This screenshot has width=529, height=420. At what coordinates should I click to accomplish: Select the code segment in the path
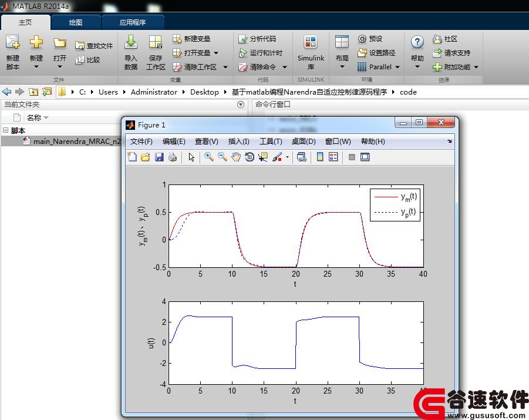tap(408, 92)
